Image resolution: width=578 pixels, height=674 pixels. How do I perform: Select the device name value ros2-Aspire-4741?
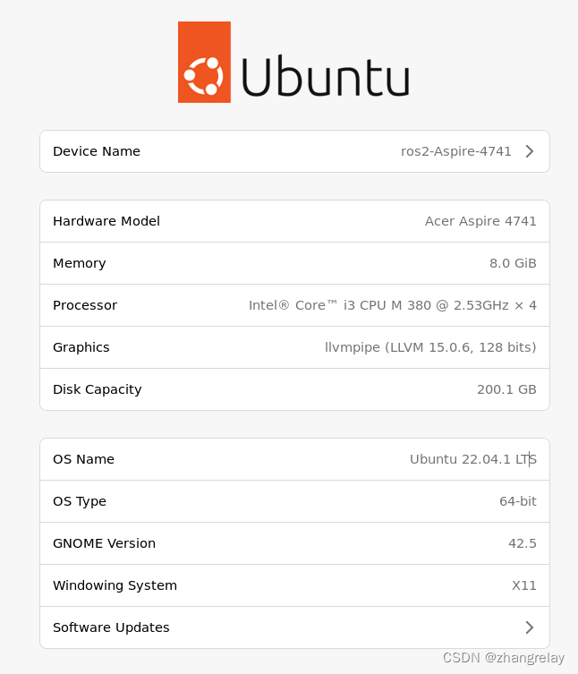[456, 151]
